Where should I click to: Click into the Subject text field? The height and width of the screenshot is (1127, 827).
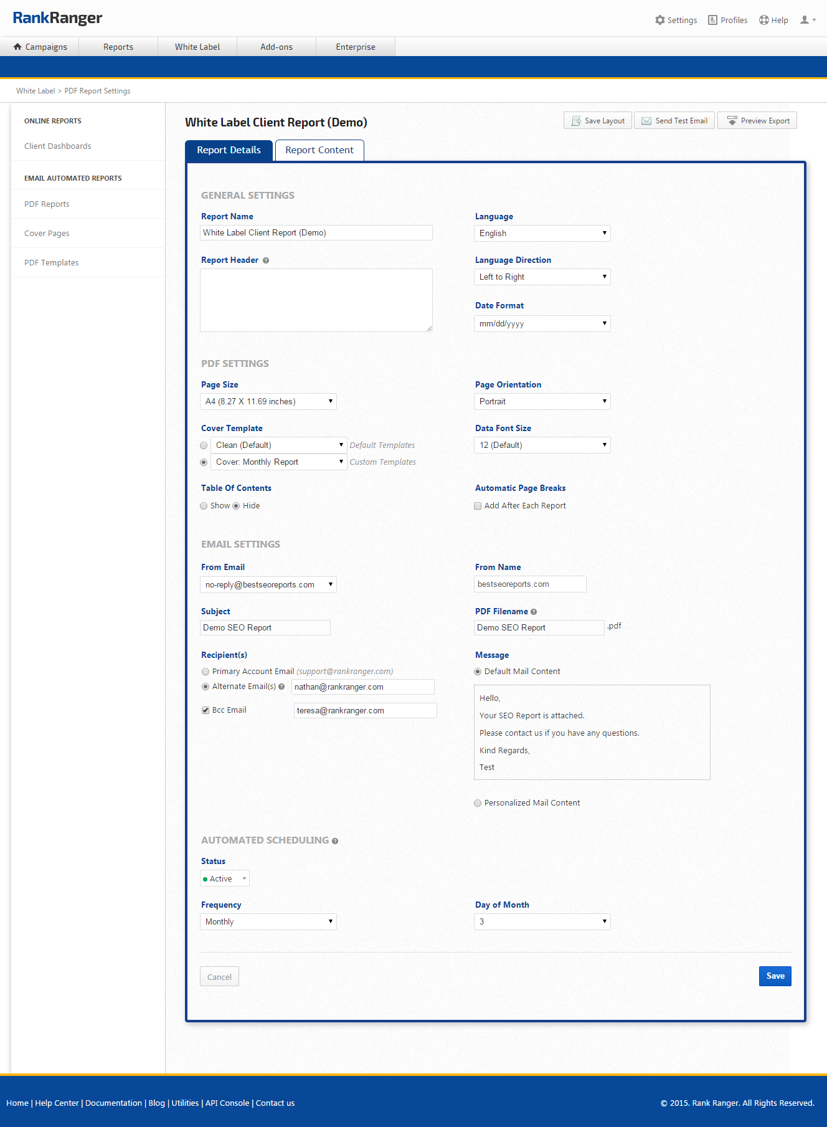[x=265, y=627]
